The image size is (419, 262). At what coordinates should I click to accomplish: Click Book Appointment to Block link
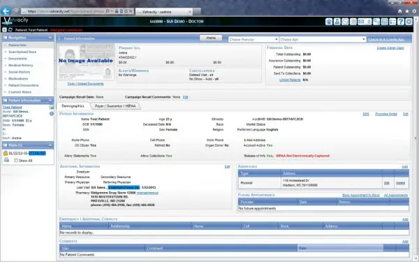[x=361, y=195]
